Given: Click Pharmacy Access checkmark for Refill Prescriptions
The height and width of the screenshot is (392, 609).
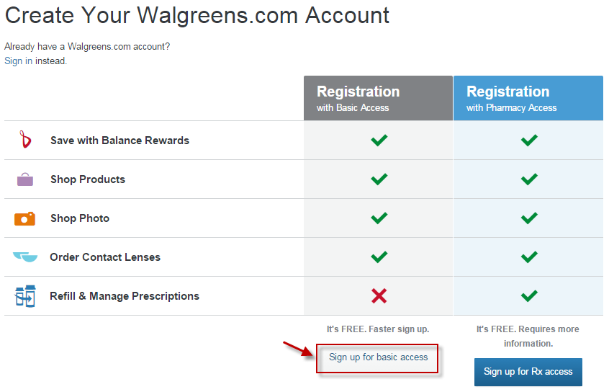Looking at the screenshot, I should coord(529,296).
